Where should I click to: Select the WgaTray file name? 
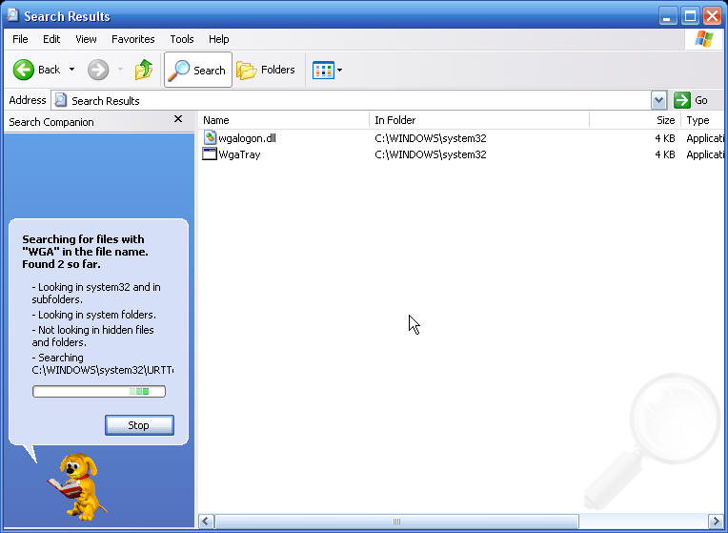point(239,154)
